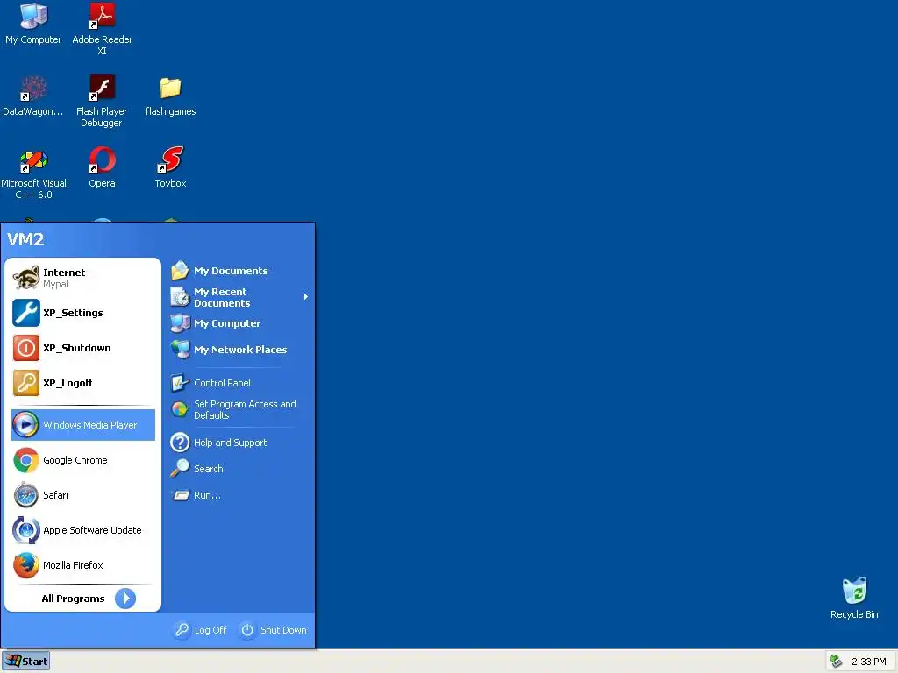The width and height of the screenshot is (898, 673).
Task: Click the 2:33 PM taskbar clock
Action: tap(868, 662)
